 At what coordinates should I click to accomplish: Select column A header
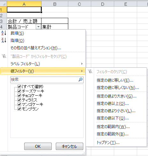point(24,4)
